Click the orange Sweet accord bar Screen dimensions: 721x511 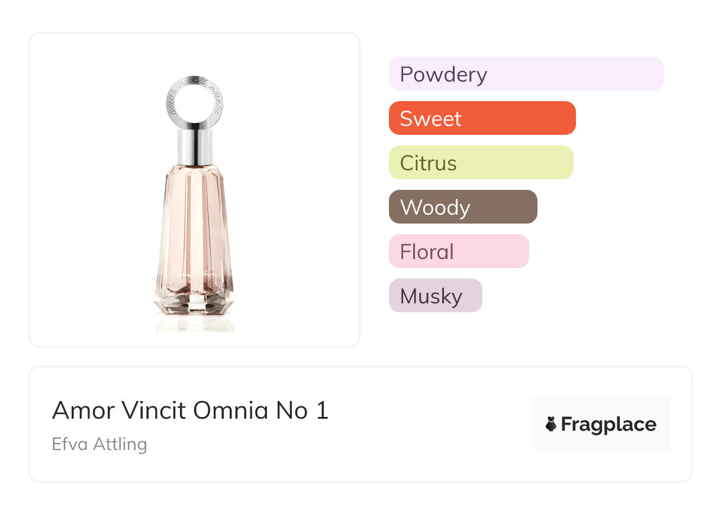coord(482,118)
